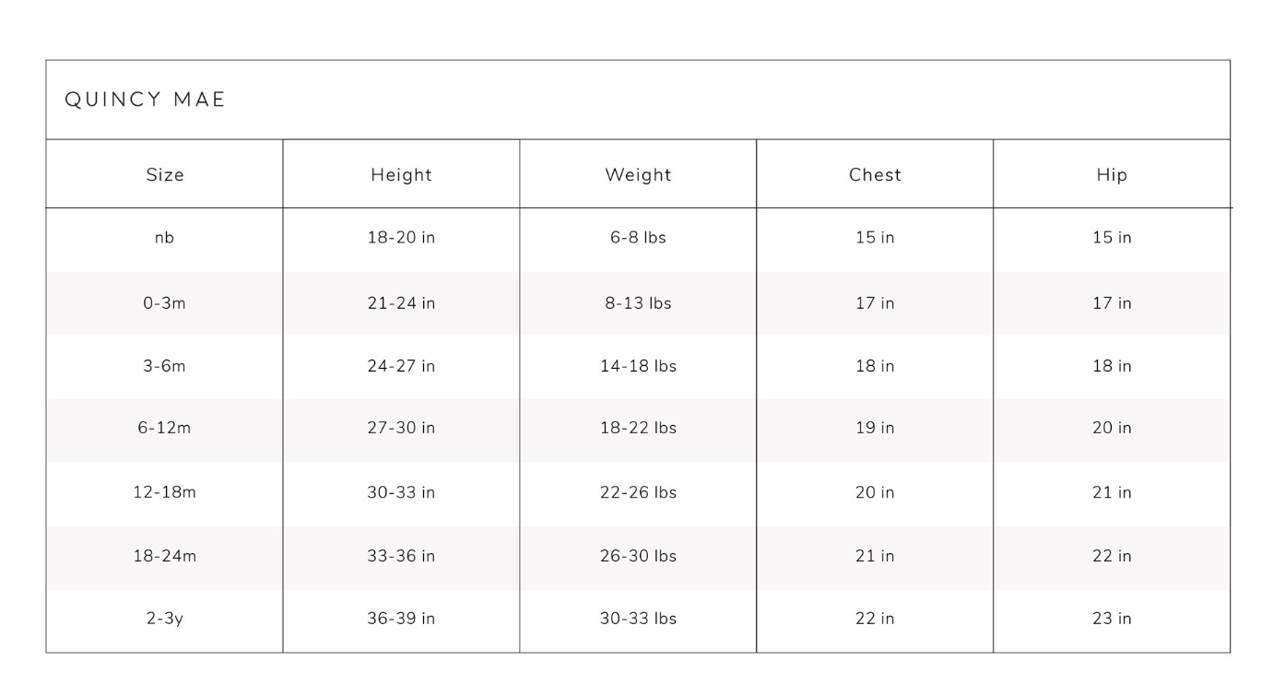Click the 18-20 in height value
The height and width of the screenshot is (673, 1273).
point(401,238)
